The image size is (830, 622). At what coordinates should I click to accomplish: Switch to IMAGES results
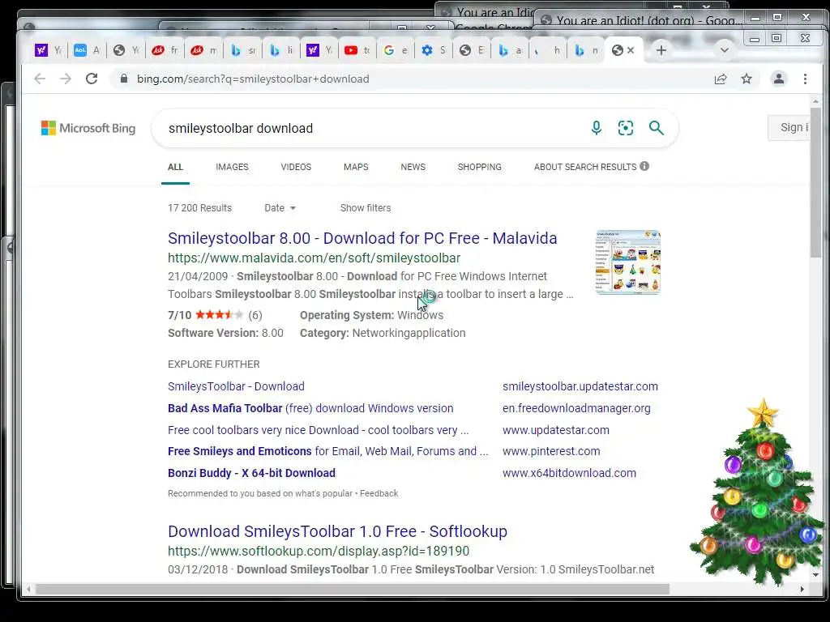pos(232,167)
